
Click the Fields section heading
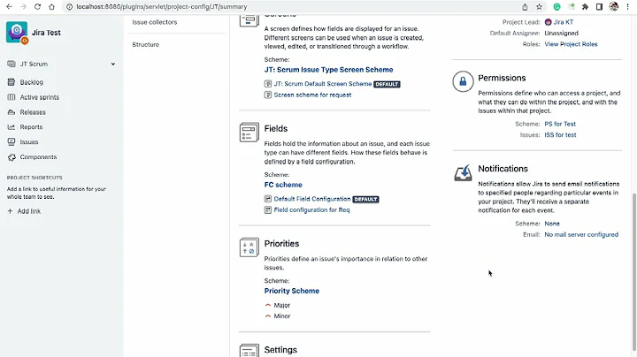tap(276, 129)
